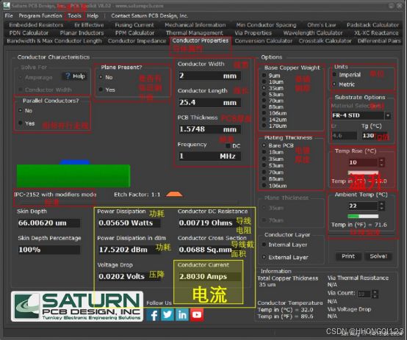Screen dimensions: 407x340
Task: Click the Conductor Current 2.8030 Amps value
Action: [x=209, y=276]
